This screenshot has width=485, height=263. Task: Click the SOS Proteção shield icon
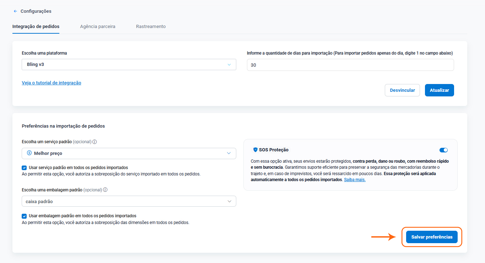255,150
